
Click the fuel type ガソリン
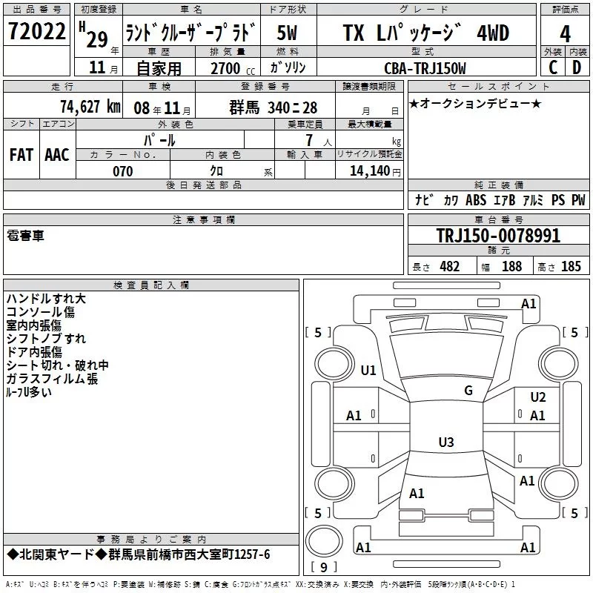[x=288, y=67]
